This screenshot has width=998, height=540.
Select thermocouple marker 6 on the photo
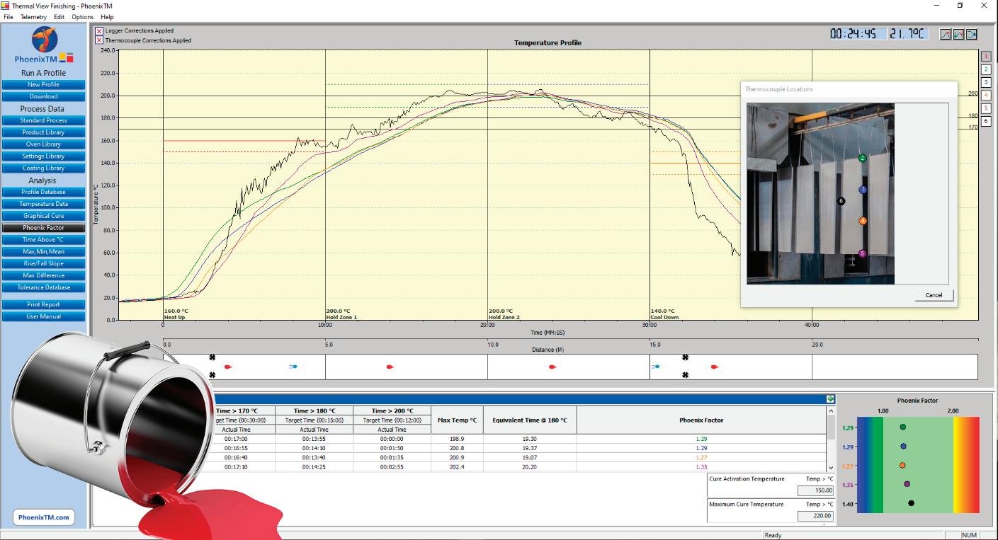[x=841, y=201]
